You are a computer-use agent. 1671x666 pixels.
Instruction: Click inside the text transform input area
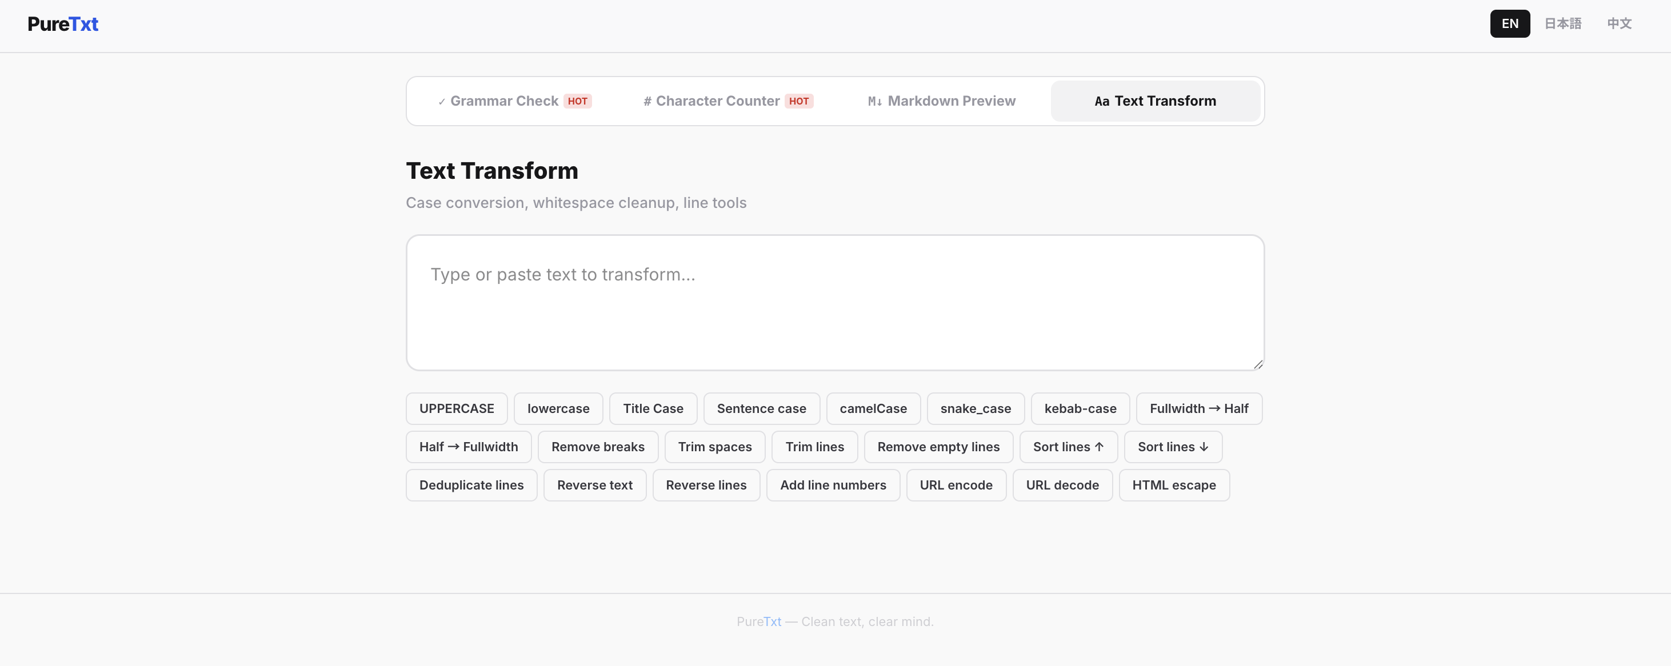(835, 303)
